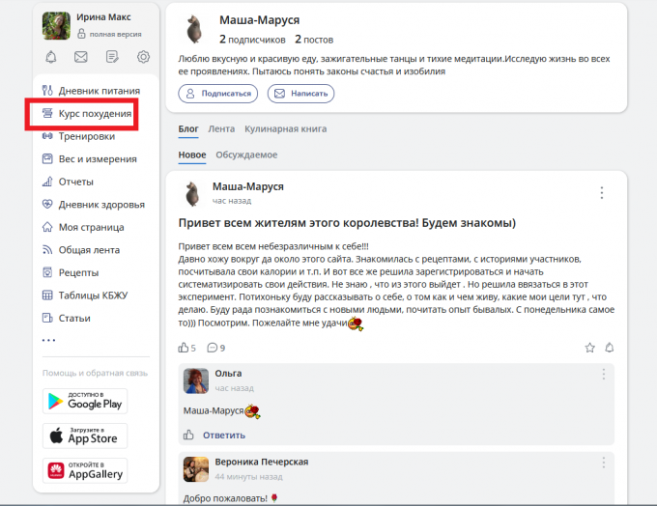Open notifications bell in sidebar header
The image size is (657, 506).
pos(51,56)
